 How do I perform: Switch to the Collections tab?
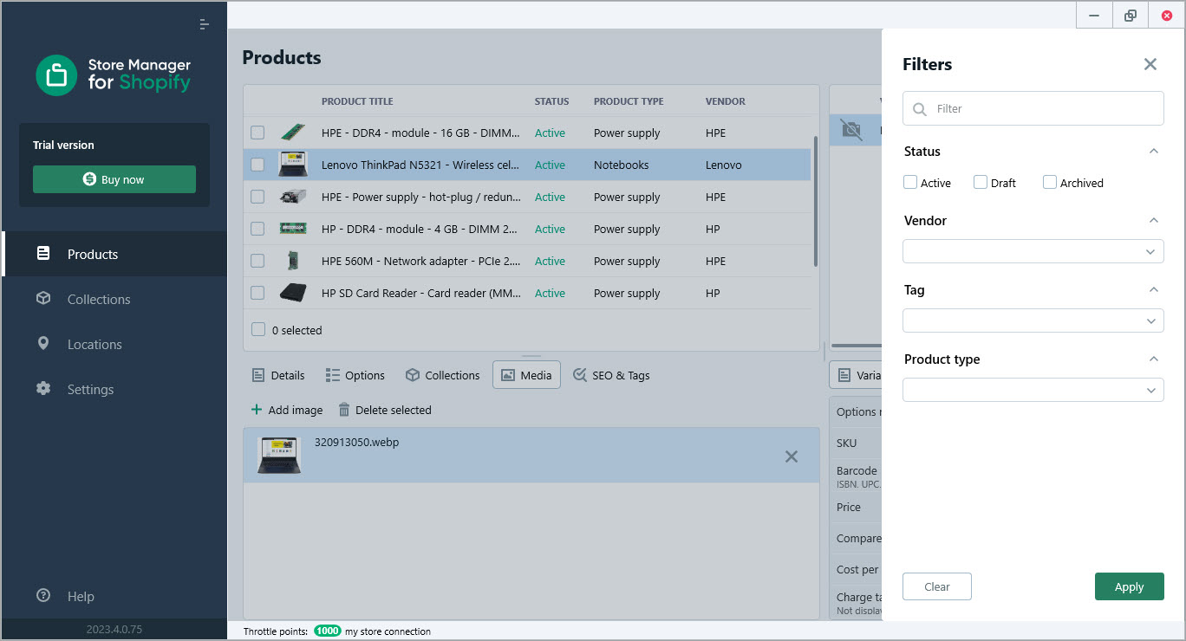[x=442, y=375]
